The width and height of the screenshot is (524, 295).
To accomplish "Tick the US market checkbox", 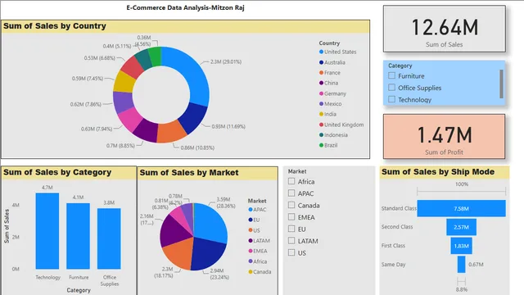I will [291, 252].
